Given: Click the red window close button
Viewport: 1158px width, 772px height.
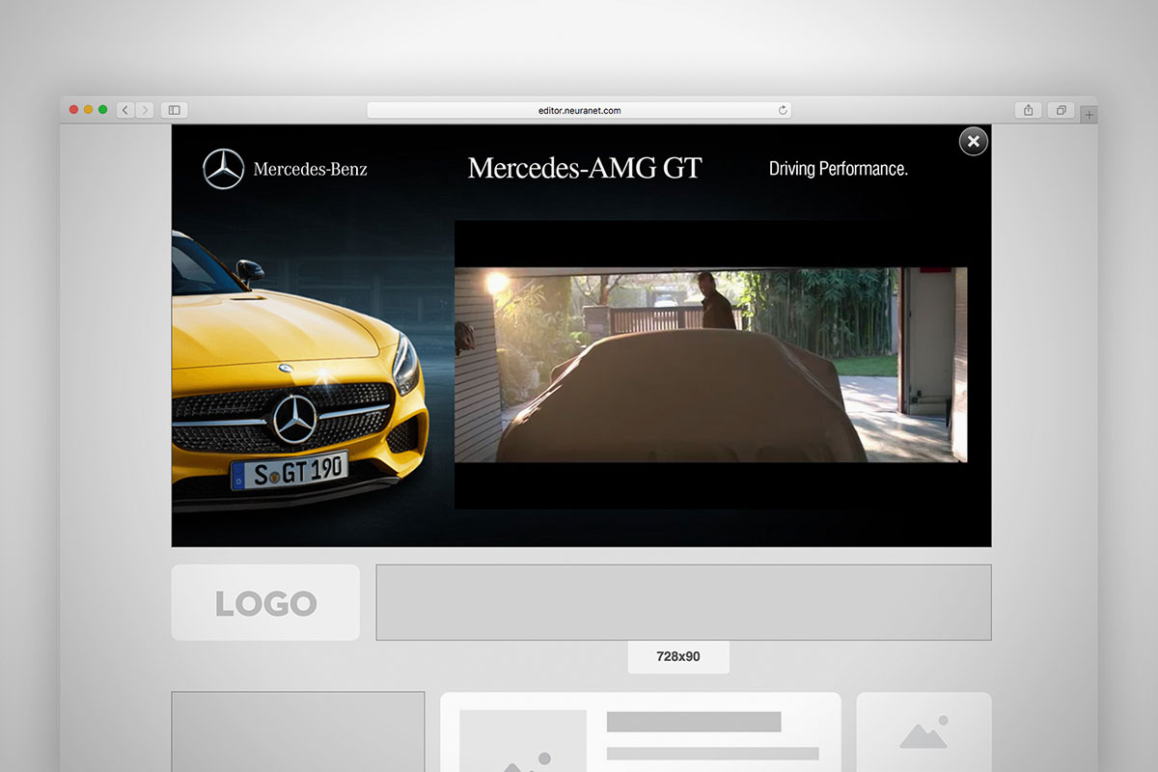Looking at the screenshot, I should [x=73, y=110].
